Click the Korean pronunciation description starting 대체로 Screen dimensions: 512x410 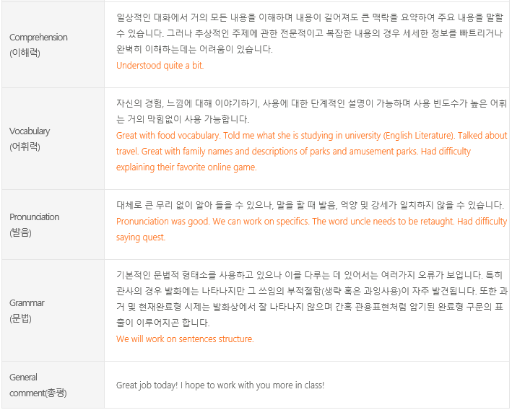click(x=311, y=205)
